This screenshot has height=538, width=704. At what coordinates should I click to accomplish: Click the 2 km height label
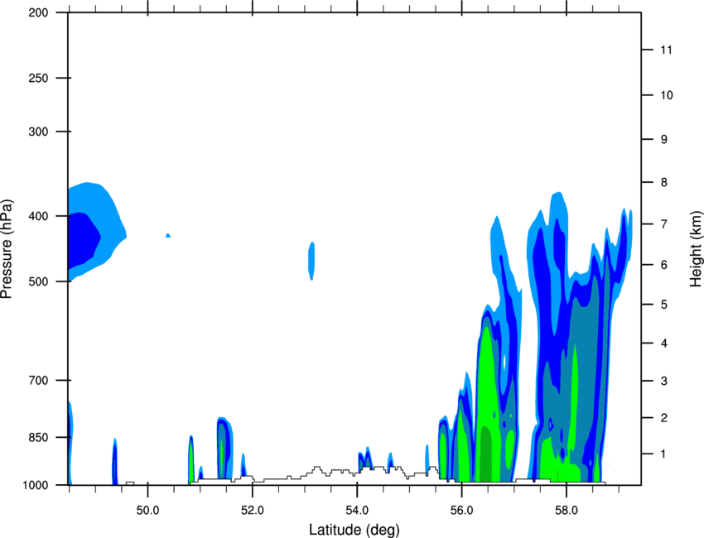pos(664,418)
